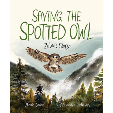
Task: Click the owl's yellow beak
Action: tap(55, 59)
